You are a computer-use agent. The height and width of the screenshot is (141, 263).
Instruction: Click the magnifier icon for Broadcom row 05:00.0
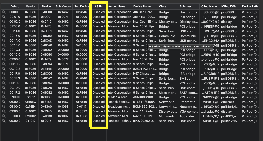(4, 107)
